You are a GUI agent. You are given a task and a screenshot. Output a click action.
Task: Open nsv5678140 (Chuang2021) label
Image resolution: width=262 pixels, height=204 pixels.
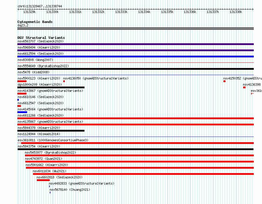(x=70, y=190)
